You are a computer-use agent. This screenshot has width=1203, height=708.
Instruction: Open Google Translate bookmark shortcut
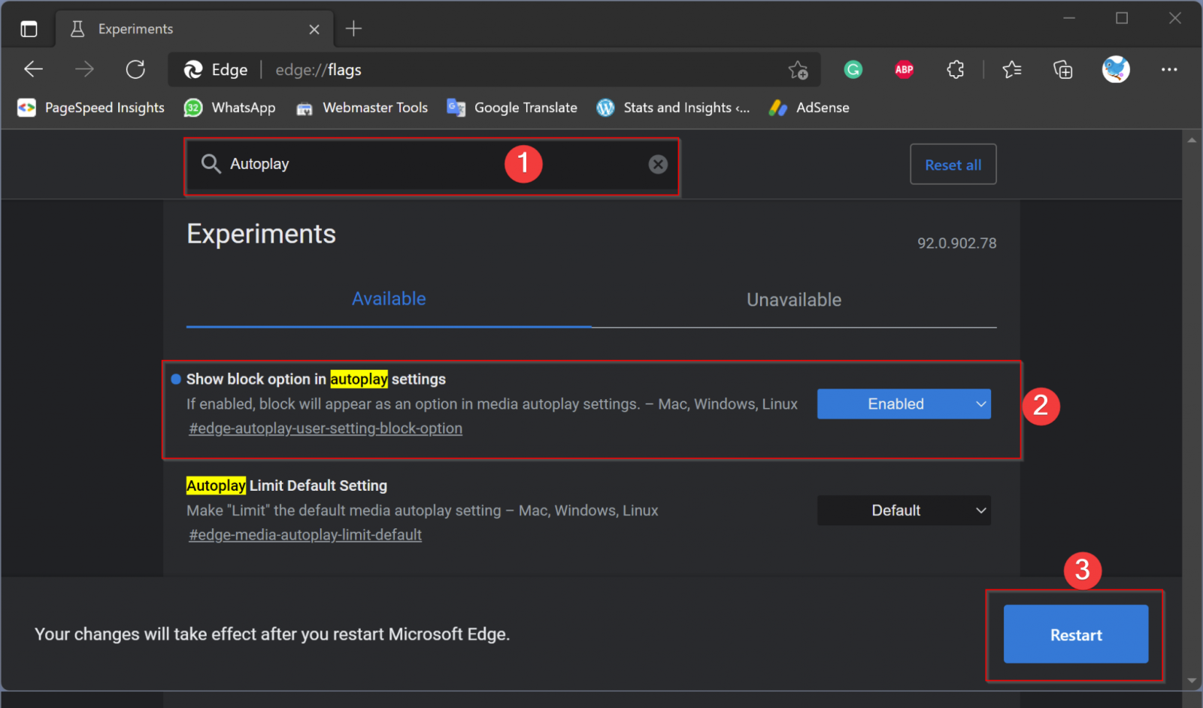tap(512, 107)
